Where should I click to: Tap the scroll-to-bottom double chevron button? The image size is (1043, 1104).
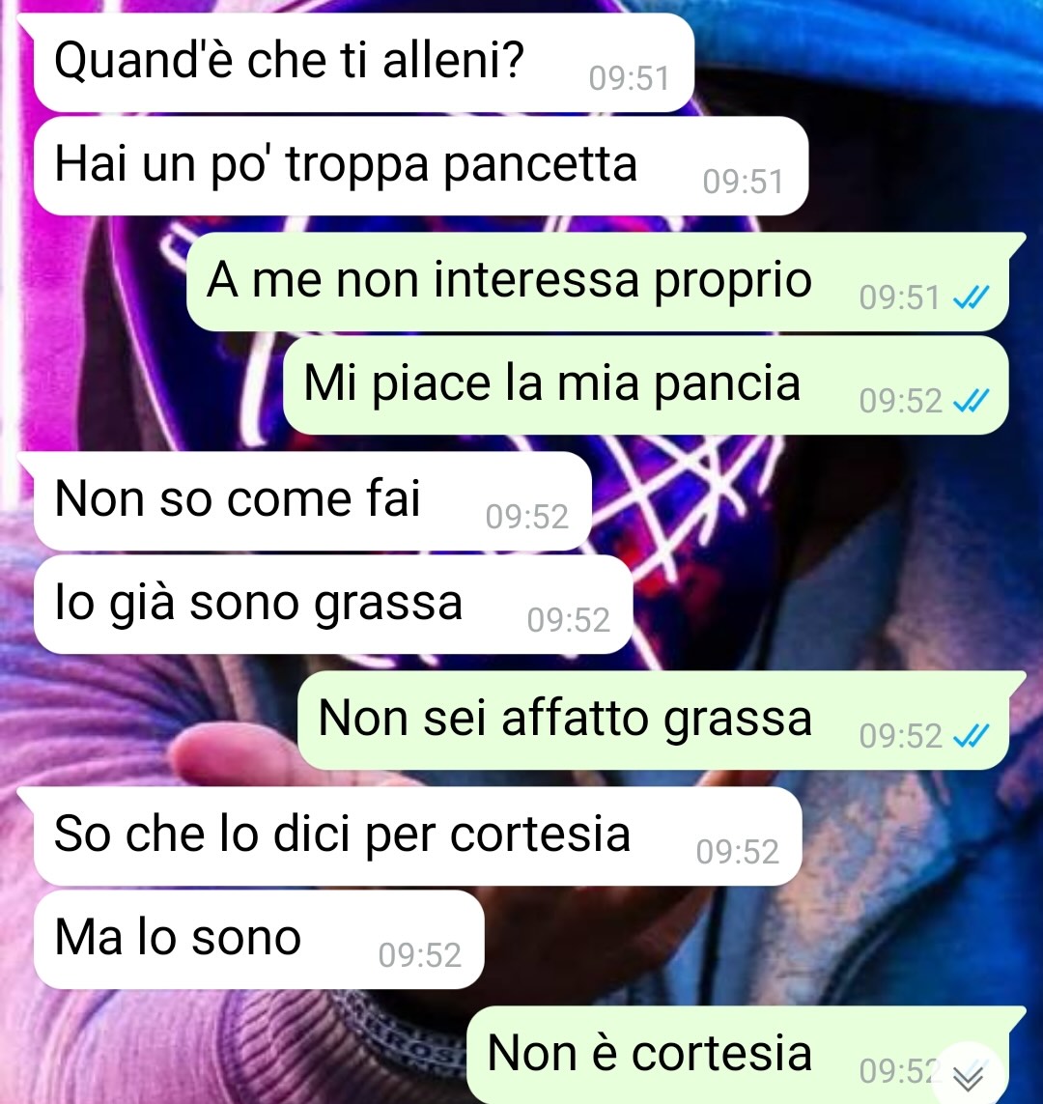[x=969, y=1074]
